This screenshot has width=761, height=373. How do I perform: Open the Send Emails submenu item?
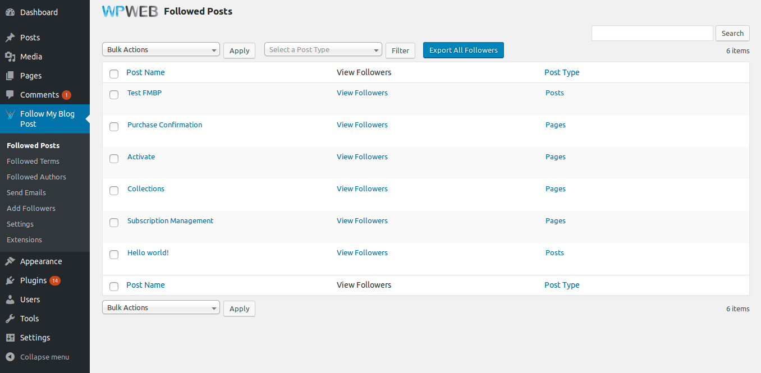click(26, 192)
